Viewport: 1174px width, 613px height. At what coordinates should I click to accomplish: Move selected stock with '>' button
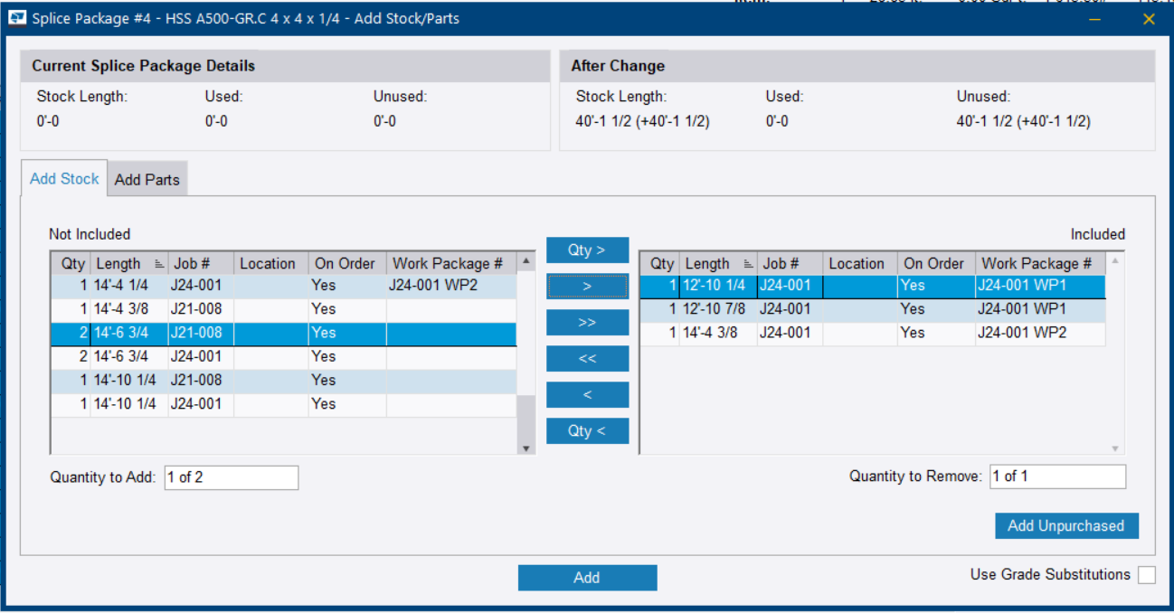pyautogui.click(x=587, y=287)
